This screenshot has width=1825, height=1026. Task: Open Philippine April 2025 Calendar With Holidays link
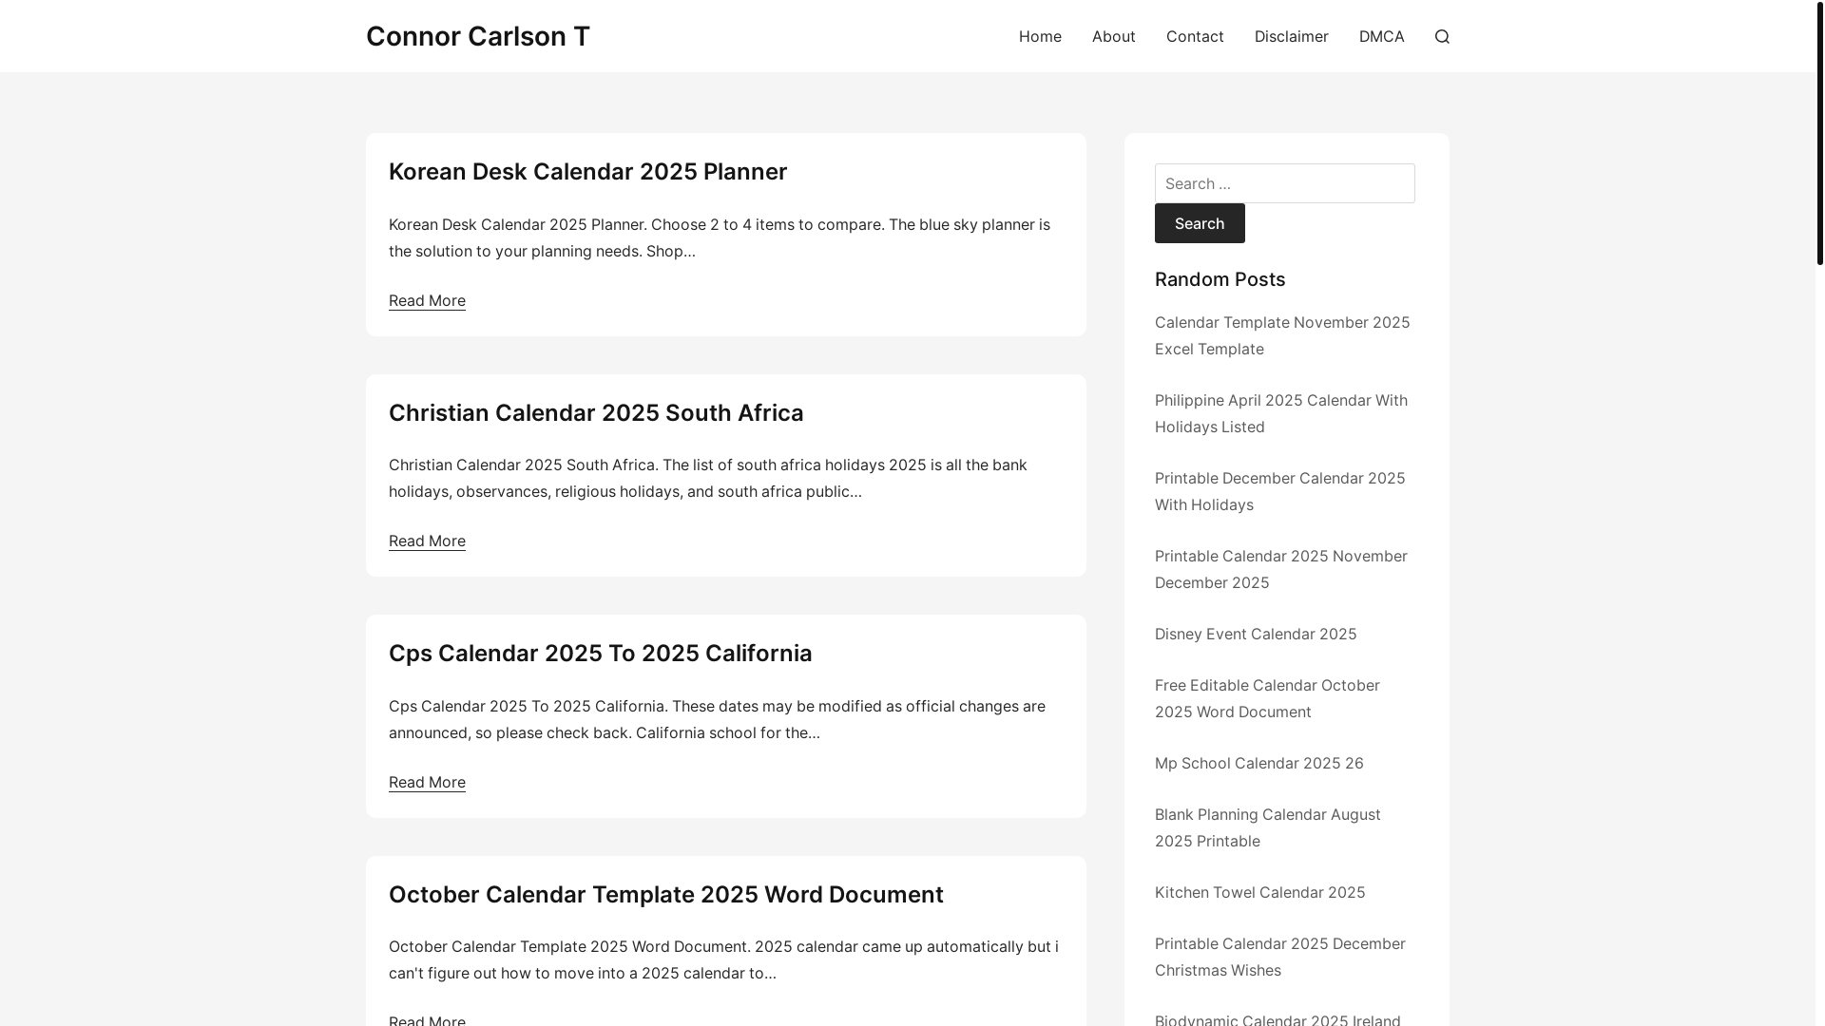(x=1281, y=413)
